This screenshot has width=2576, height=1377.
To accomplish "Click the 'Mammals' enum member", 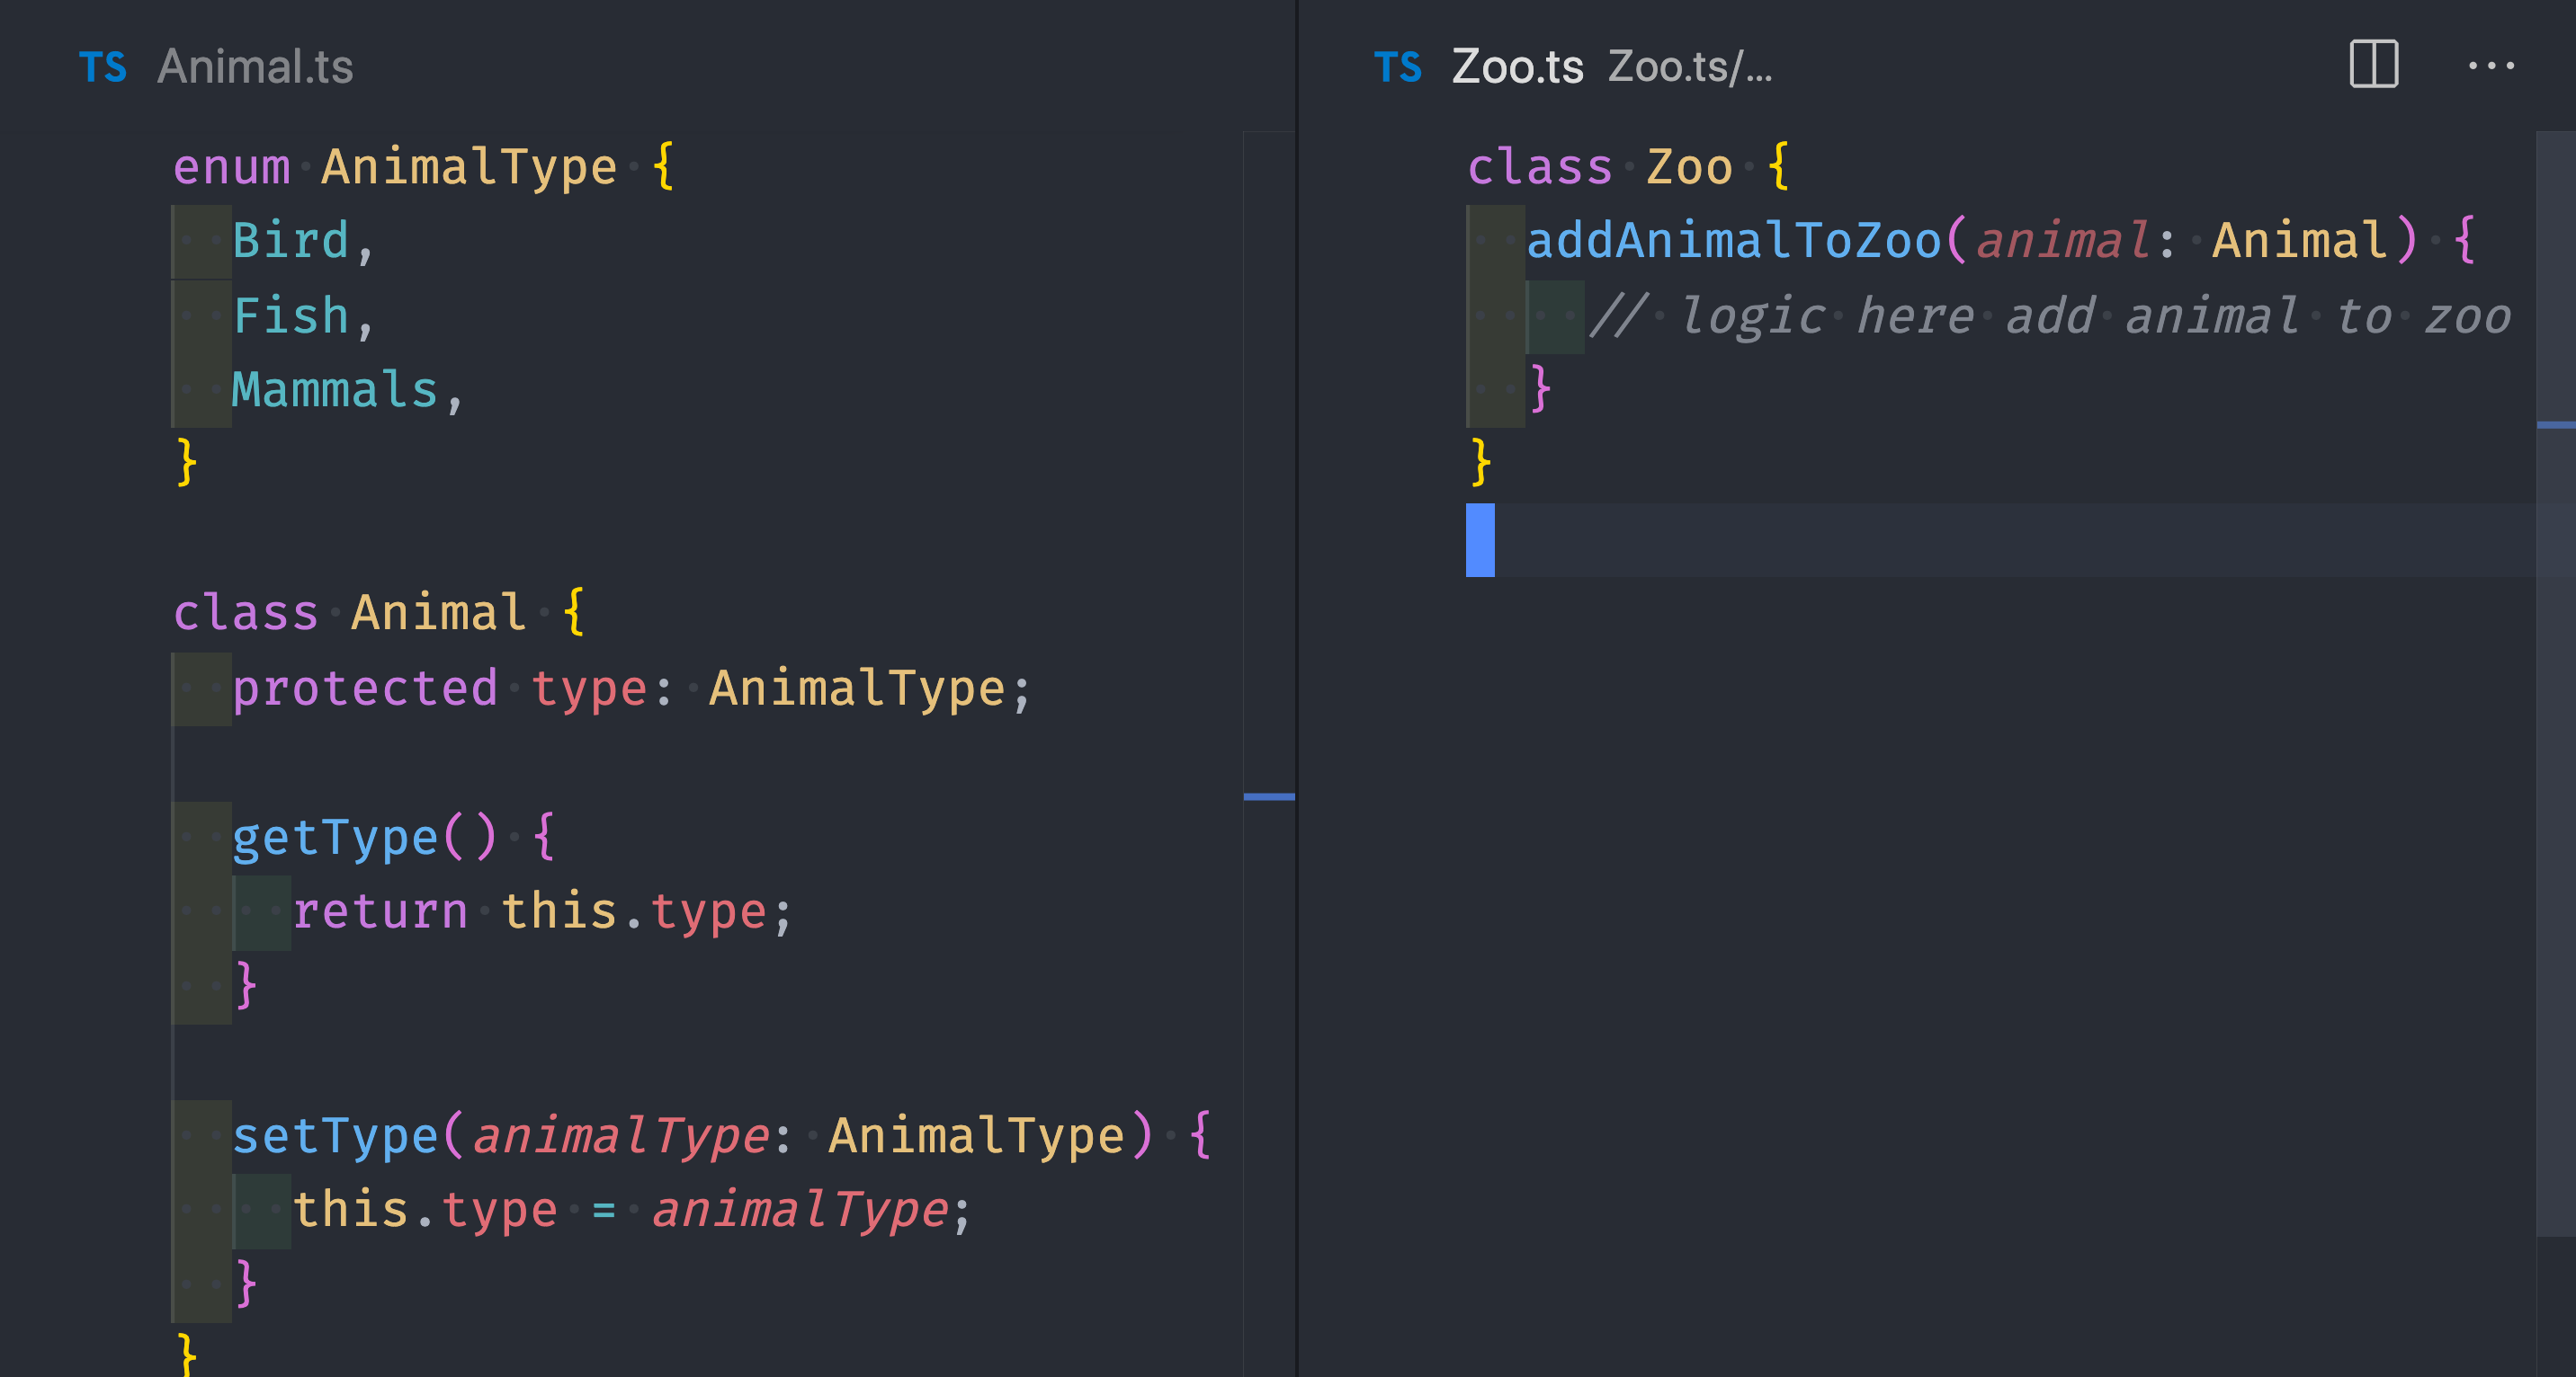I will point(335,390).
